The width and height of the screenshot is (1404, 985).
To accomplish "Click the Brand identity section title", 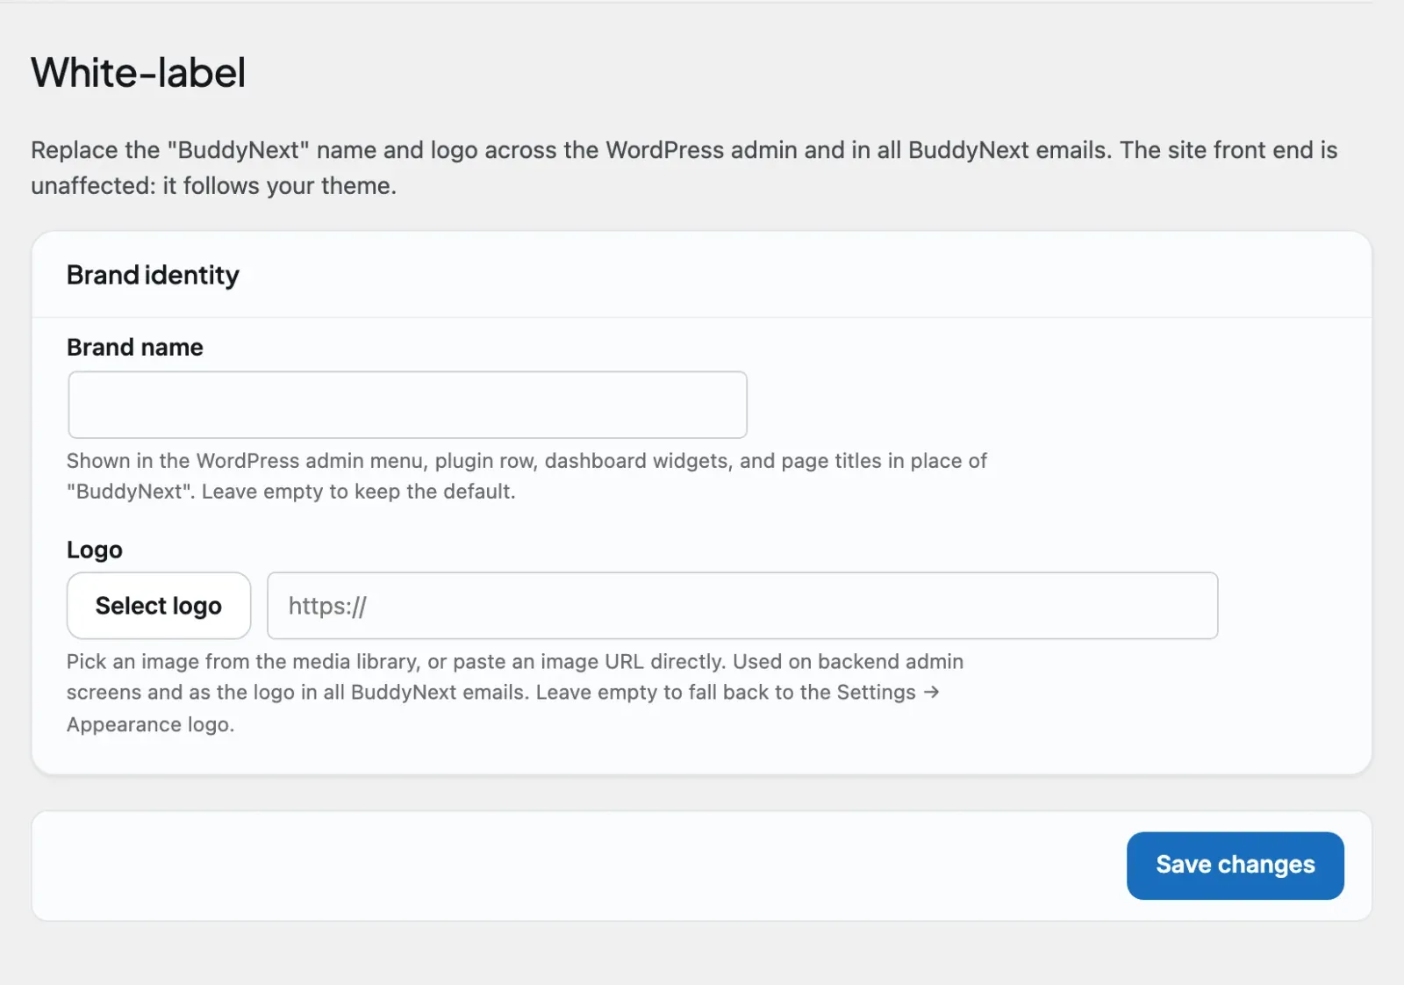I will point(153,276).
